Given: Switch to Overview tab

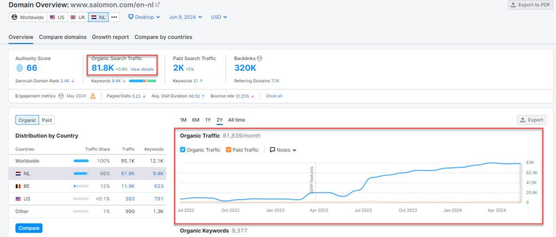Looking at the screenshot, I should (x=21, y=37).
